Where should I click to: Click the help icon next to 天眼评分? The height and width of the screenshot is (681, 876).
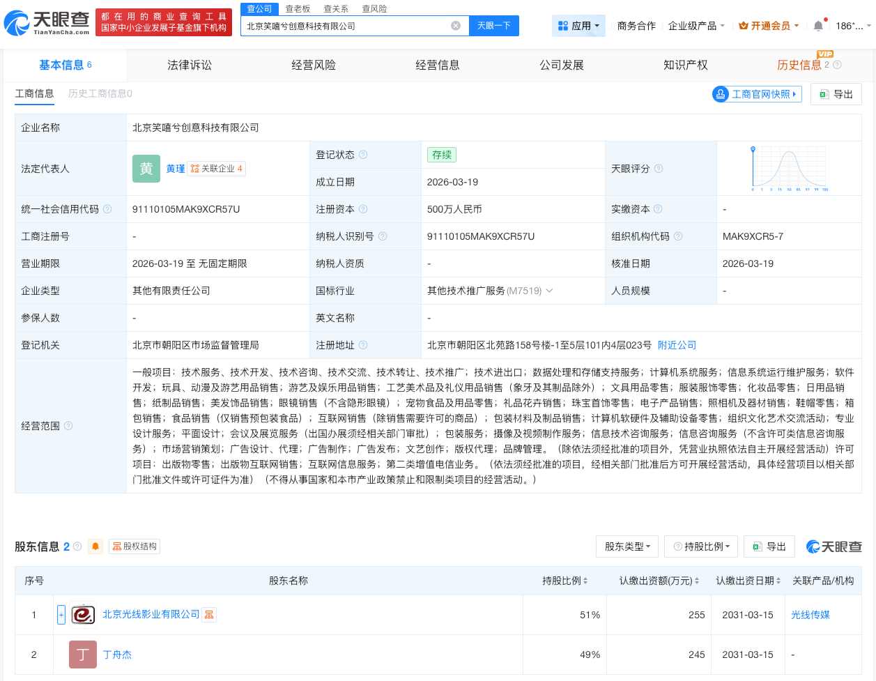658,169
